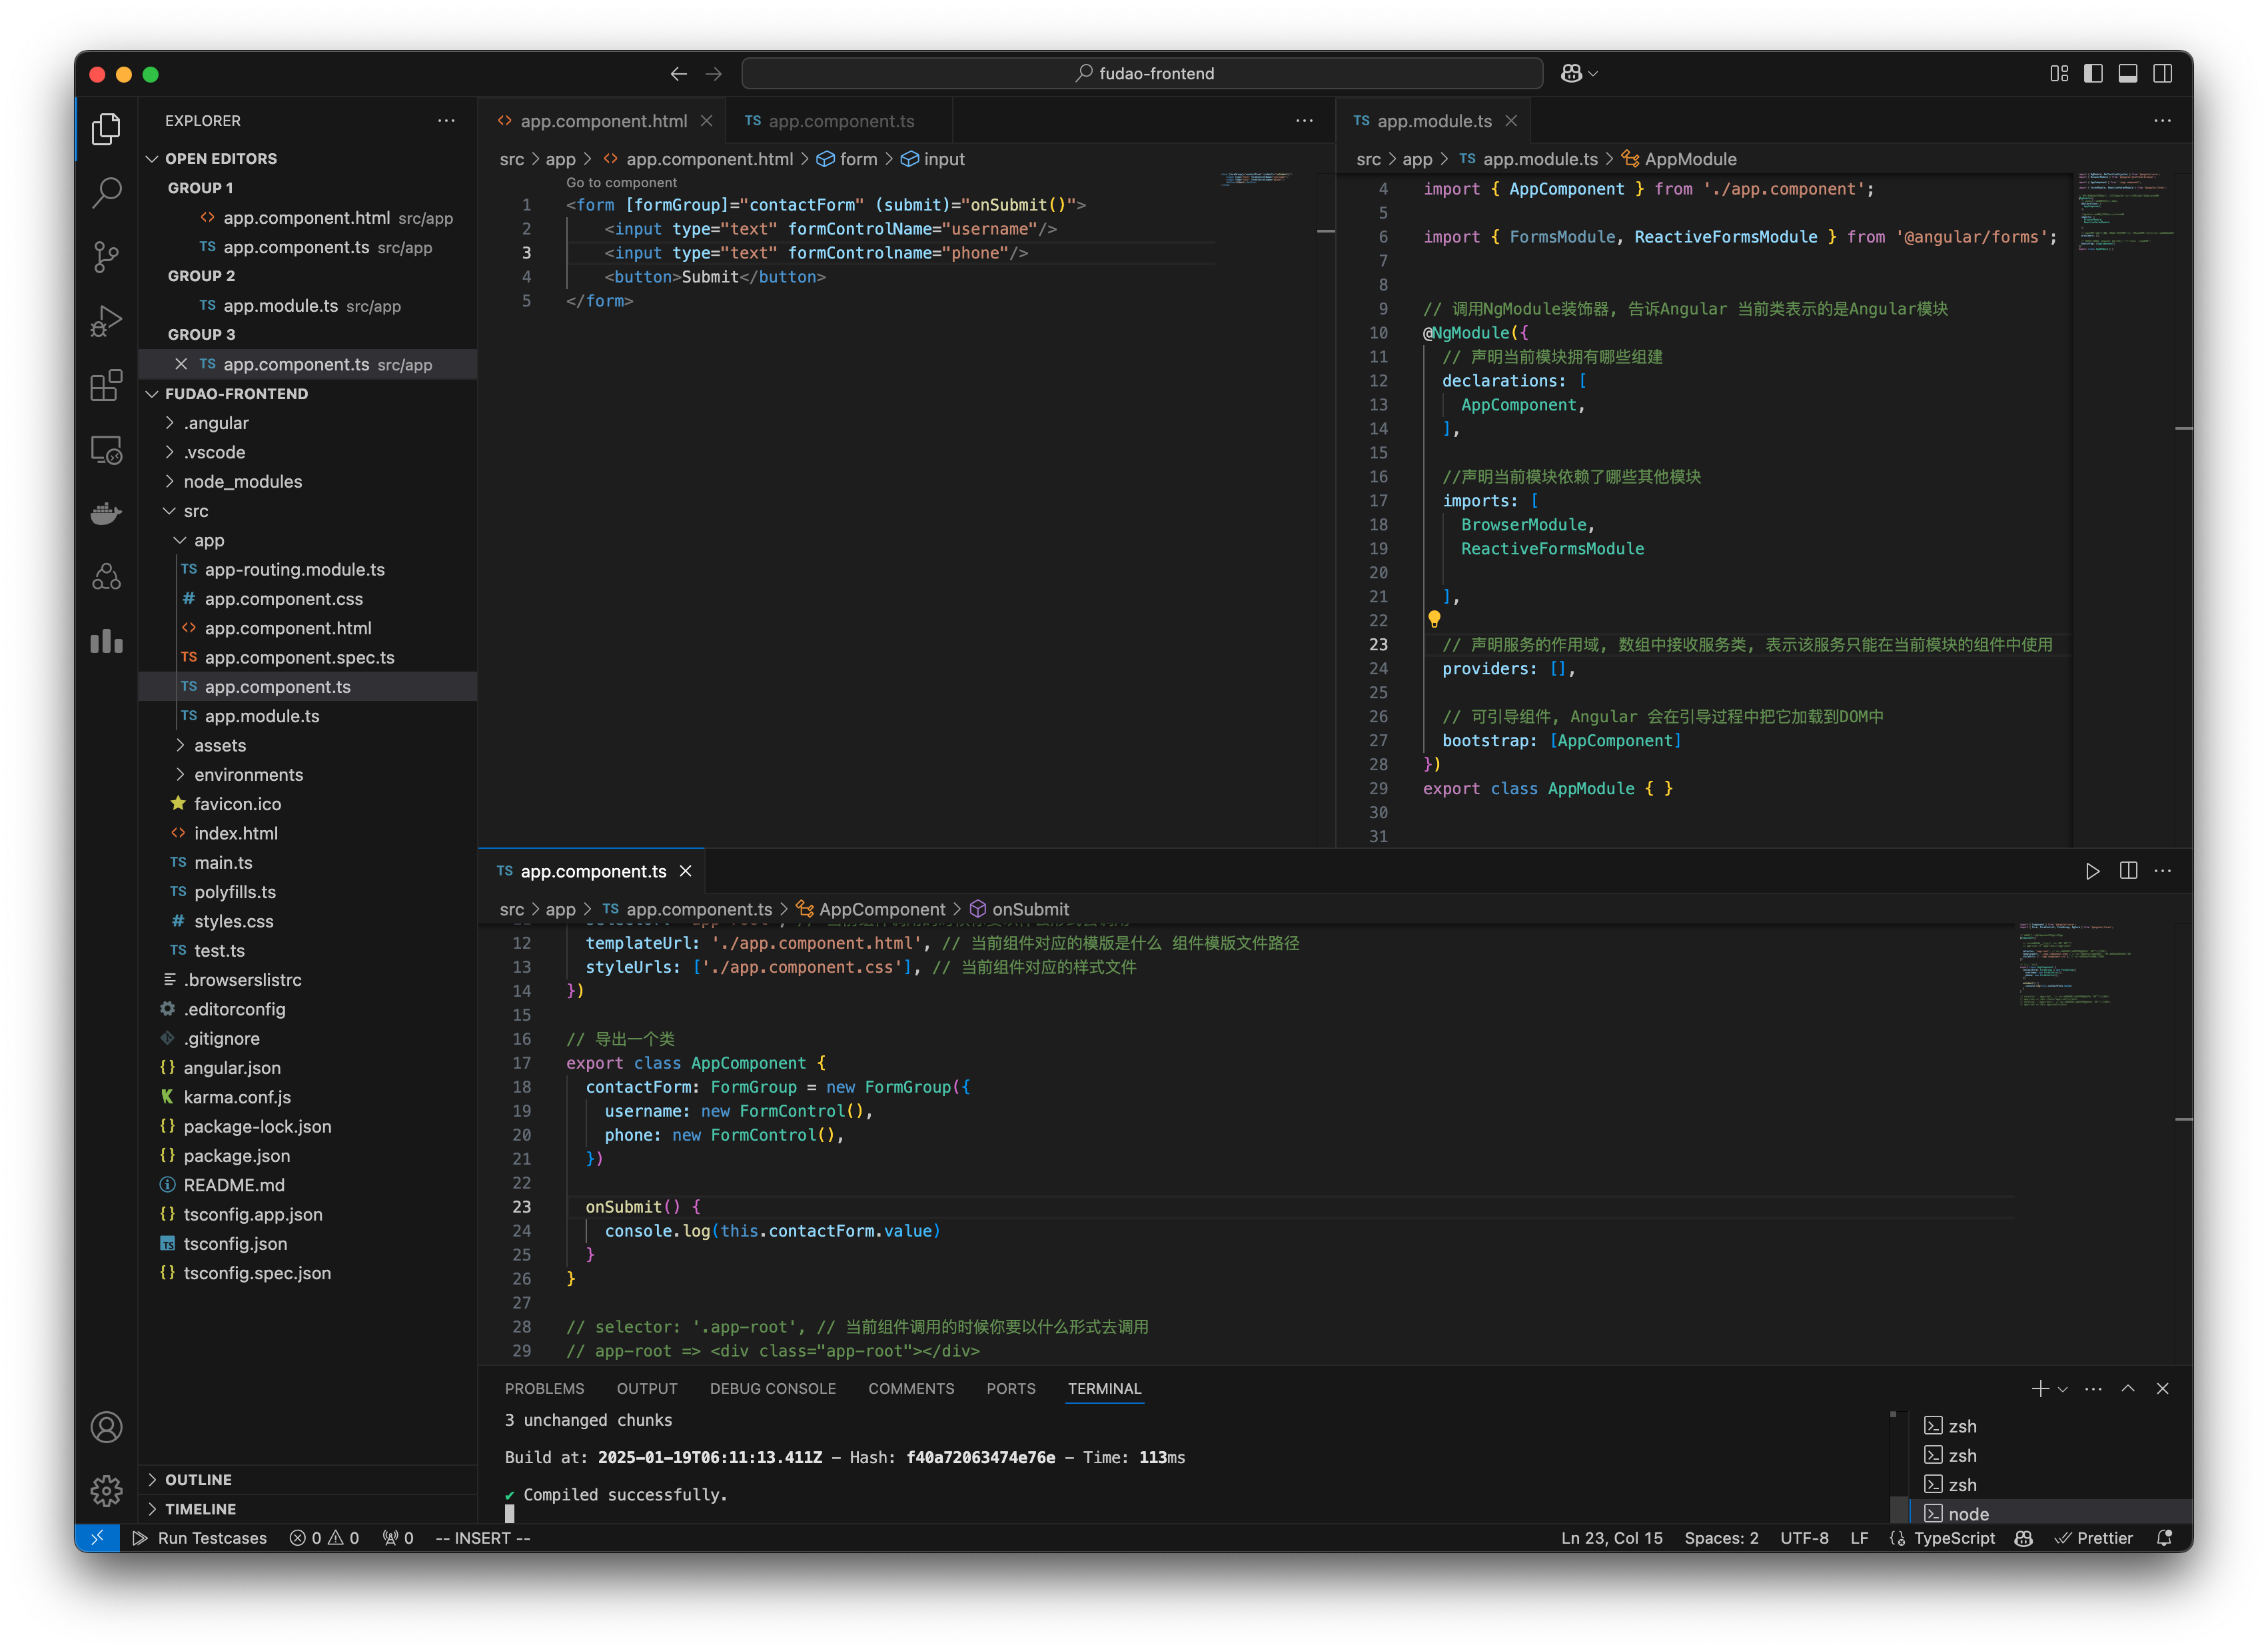This screenshot has height=1651, width=2268.
Task: Open the Remote Explorer view
Action: tap(106, 449)
